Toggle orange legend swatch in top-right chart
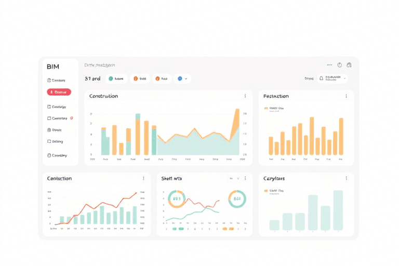The height and width of the screenshot is (266, 399). [x=266, y=109]
